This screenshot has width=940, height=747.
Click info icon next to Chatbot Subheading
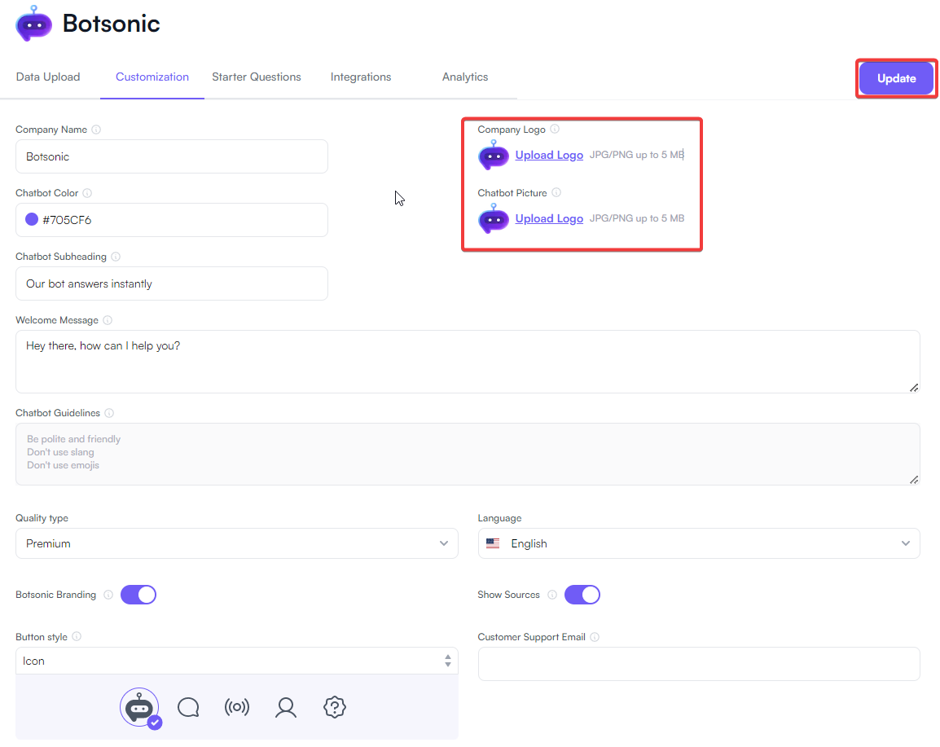coord(116,257)
